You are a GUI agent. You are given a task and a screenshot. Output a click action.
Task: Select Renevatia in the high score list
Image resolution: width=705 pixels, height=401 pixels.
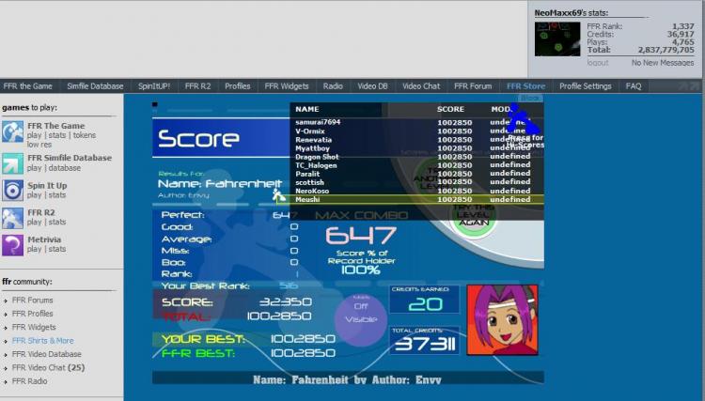(x=313, y=140)
